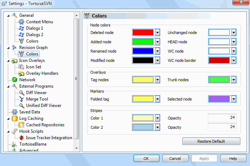Collapse the Hook Scripts tree node
The height and width of the screenshot is (166, 250).
coord(8,132)
